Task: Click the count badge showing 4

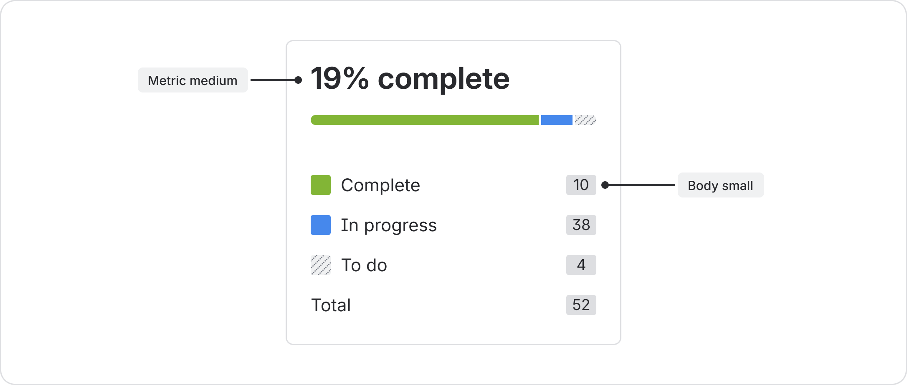Action: tap(581, 265)
